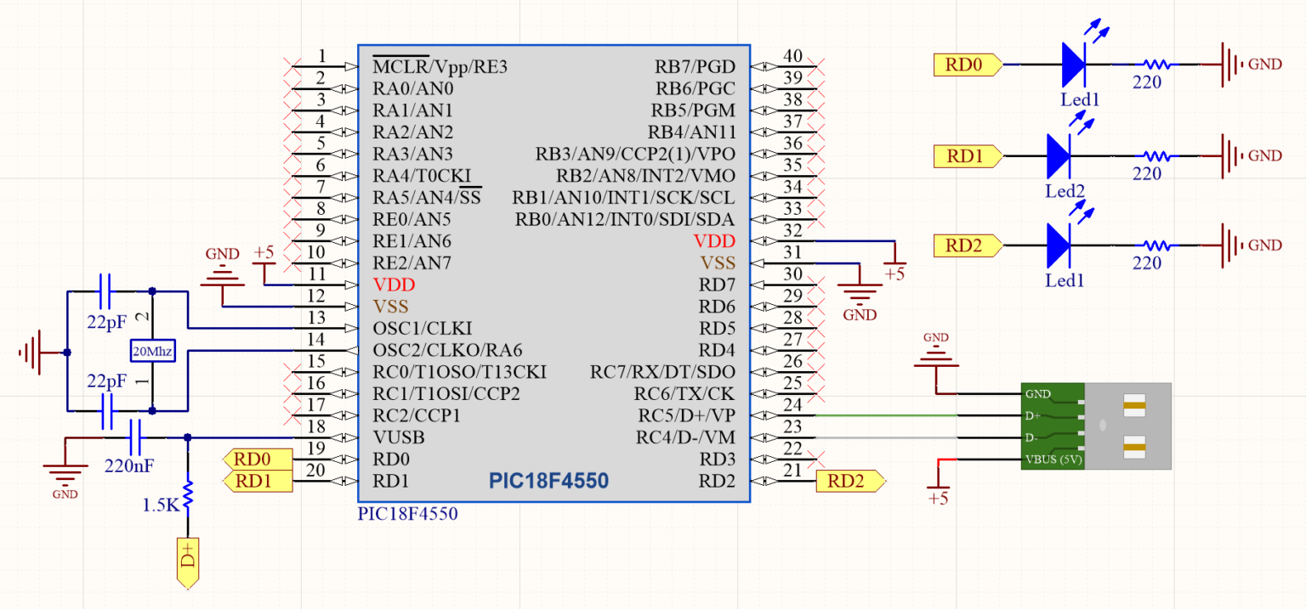
Task: Click the RB0/AN12/INT0/SDI/SDA pin name
Action: (x=625, y=219)
